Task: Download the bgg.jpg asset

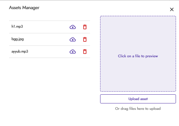Action: 73,39
